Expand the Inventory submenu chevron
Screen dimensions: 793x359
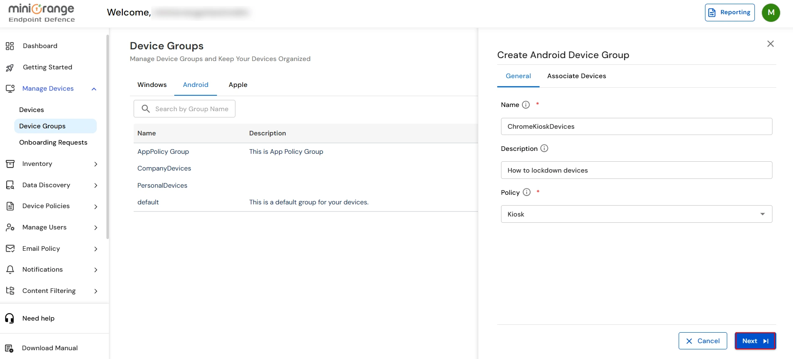tap(96, 164)
